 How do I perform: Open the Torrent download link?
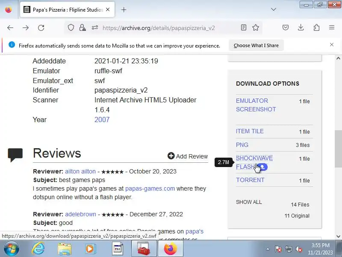250,180
